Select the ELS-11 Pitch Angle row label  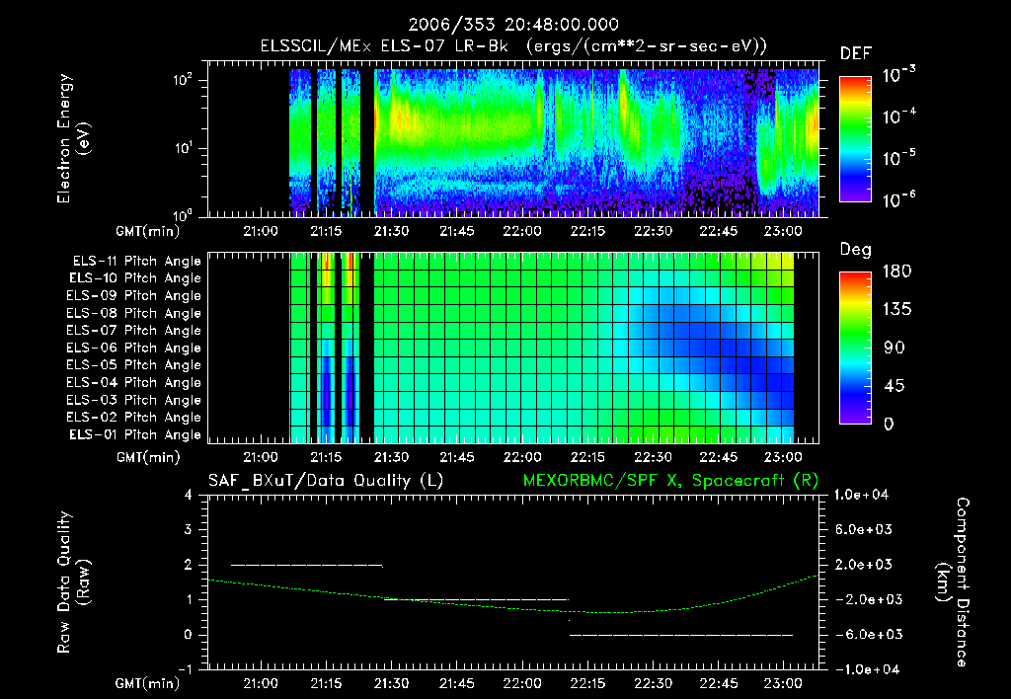click(136, 262)
